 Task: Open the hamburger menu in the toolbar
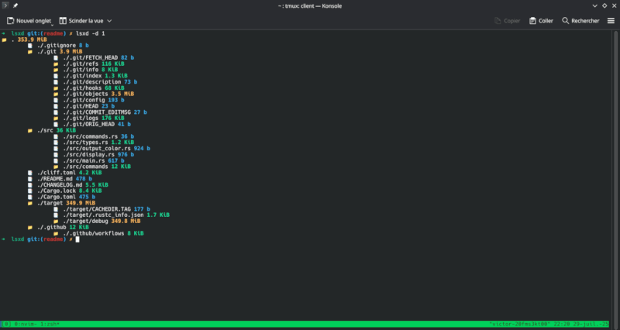pos(609,21)
